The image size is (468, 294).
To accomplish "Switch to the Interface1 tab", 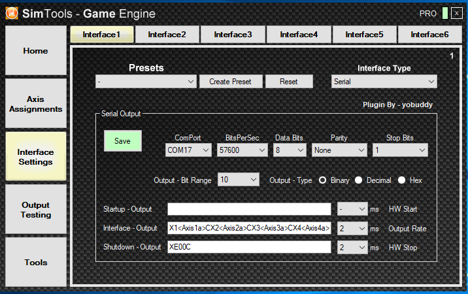I will pyautogui.click(x=102, y=35).
